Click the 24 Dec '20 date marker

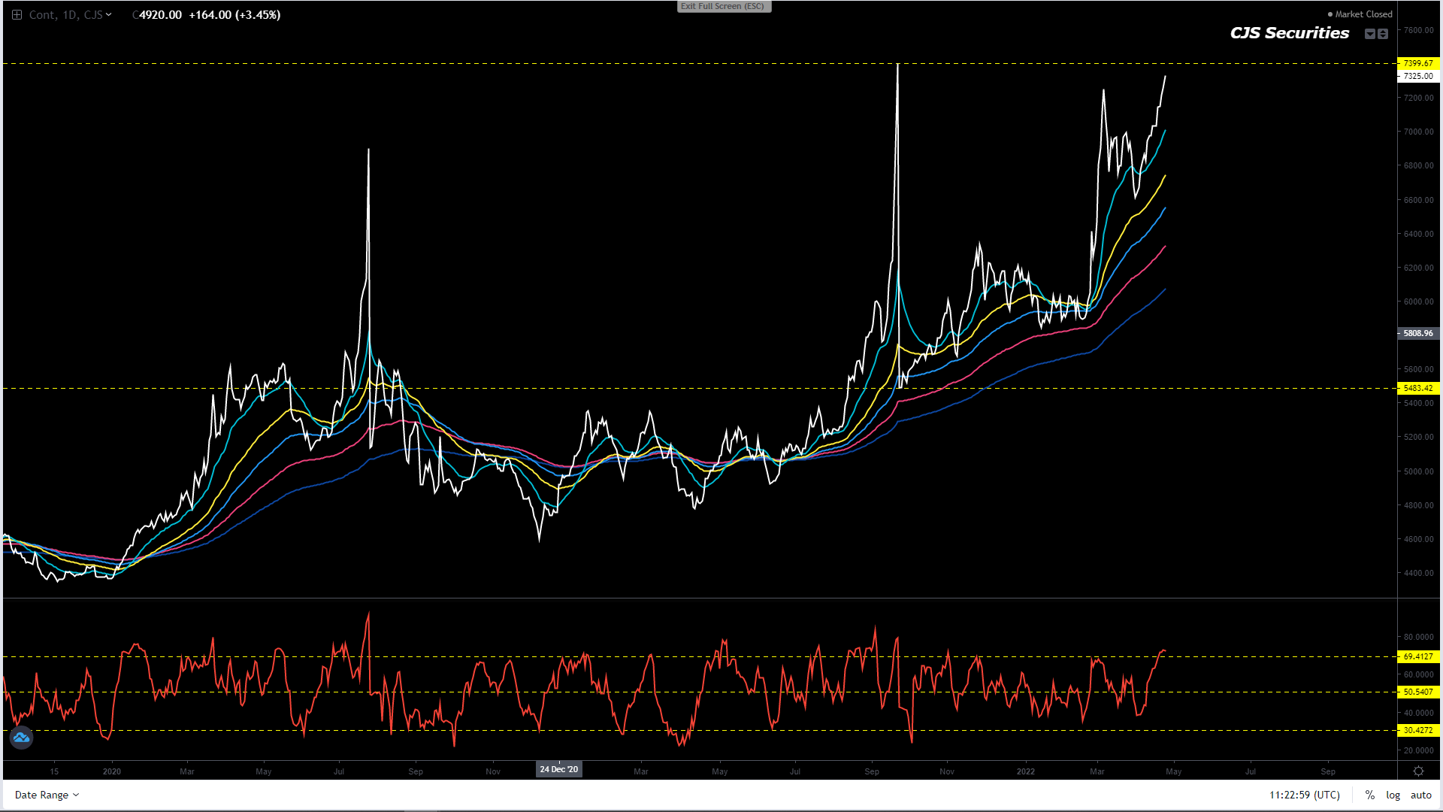click(558, 769)
